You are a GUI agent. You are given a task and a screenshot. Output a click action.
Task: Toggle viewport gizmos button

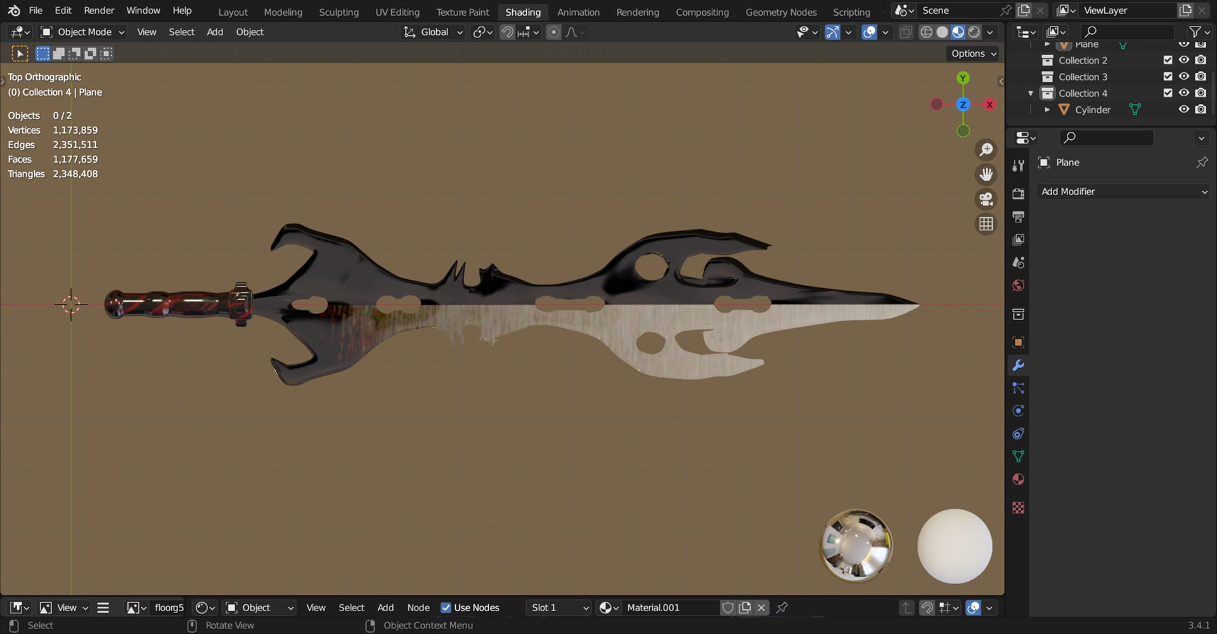[x=832, y=32]
